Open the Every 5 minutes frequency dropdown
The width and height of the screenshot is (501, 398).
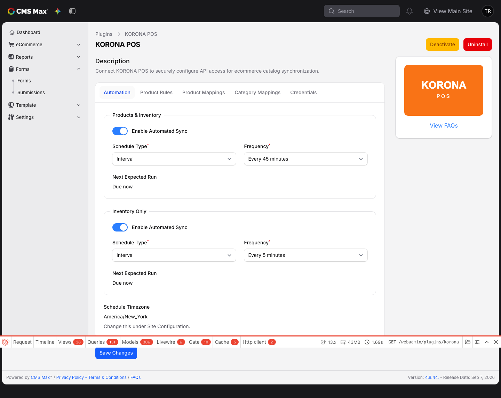306,255
